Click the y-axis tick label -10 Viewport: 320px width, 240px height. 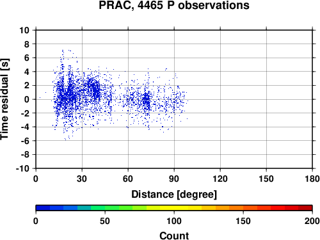[22, 168]
